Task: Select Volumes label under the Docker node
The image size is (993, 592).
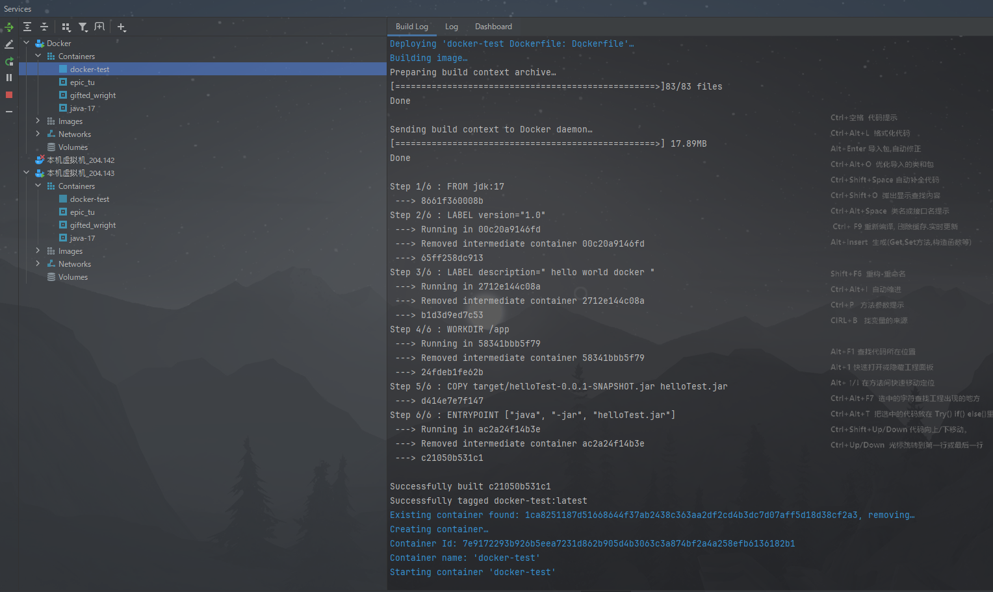Action: point(73,147)
